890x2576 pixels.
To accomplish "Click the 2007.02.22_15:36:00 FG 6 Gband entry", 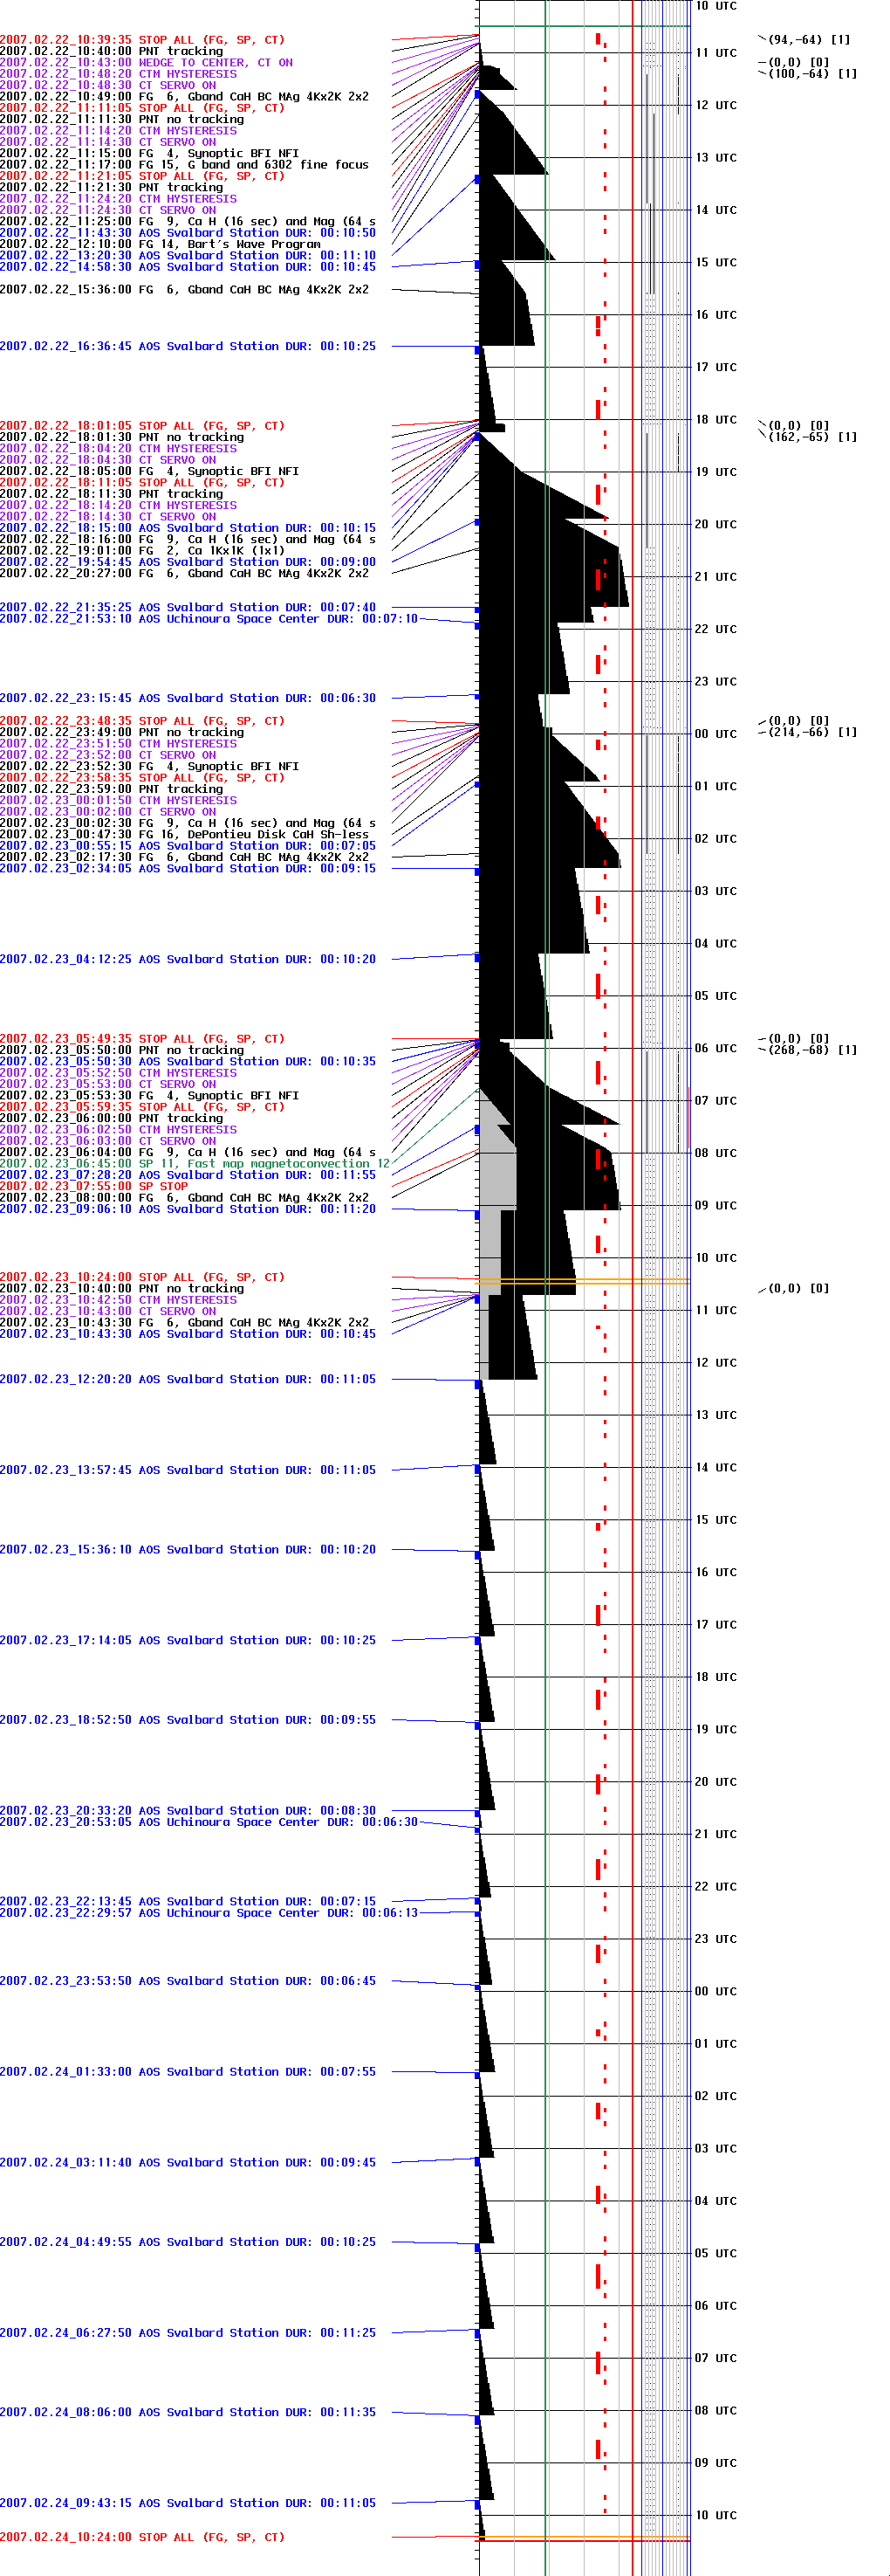I will tap(184, 290).
